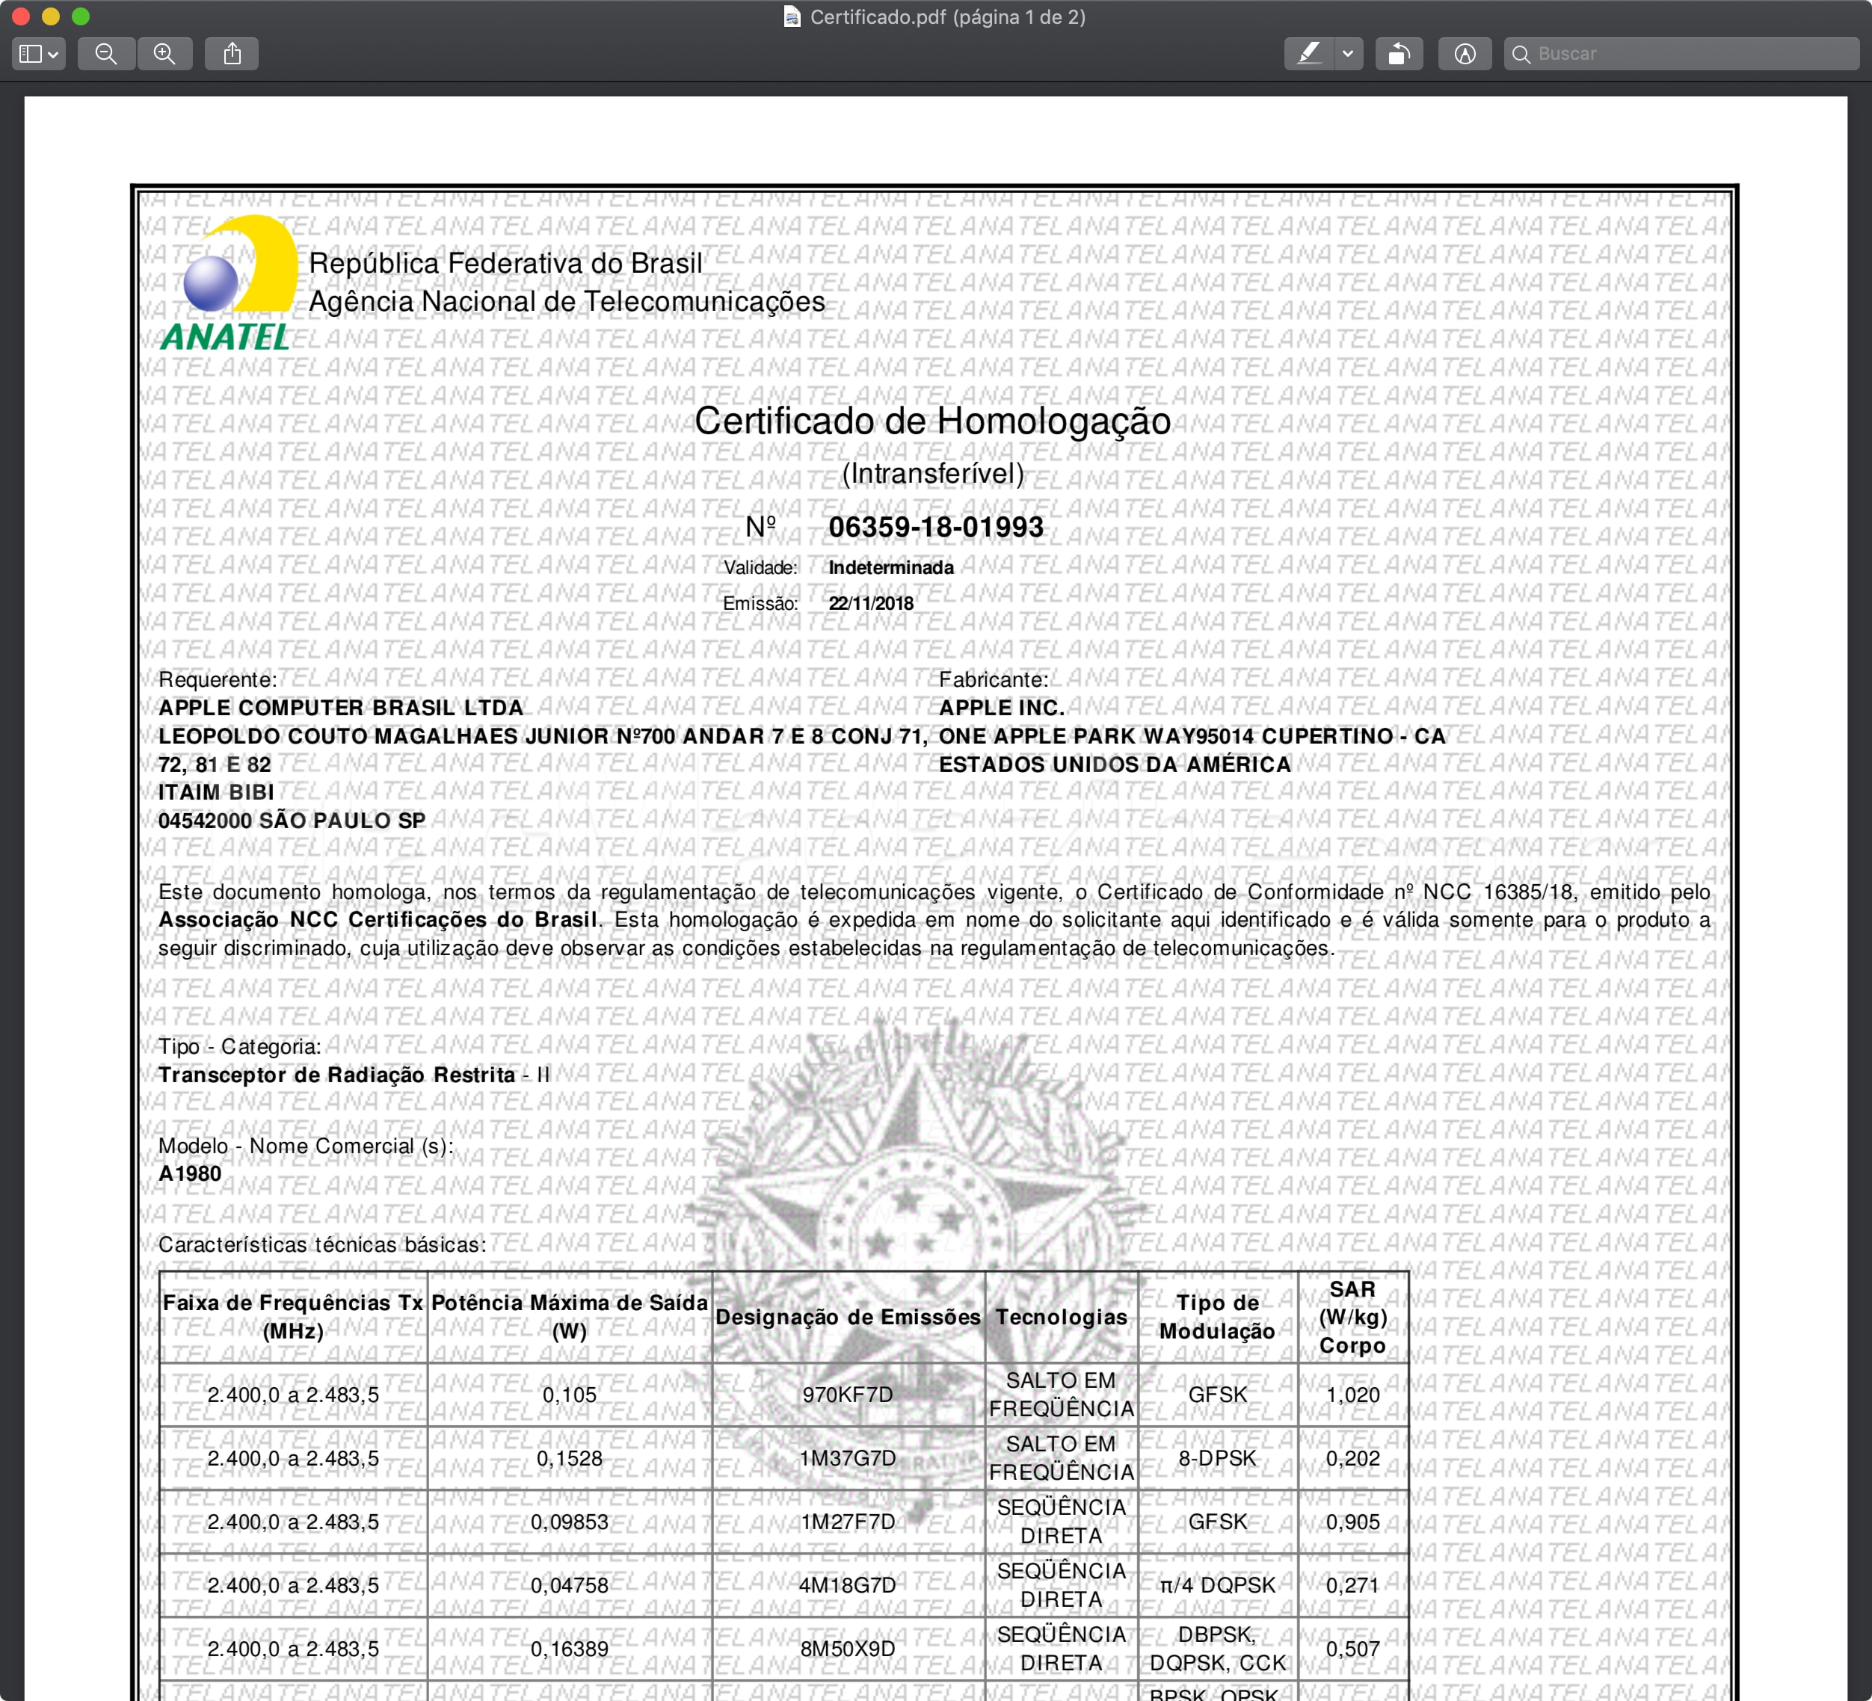This screenshot has width=1872, height=1701.
Task: Click the 'Designação de Emissões' column header
Action: pyautogui.click(x=848, y=1317)
